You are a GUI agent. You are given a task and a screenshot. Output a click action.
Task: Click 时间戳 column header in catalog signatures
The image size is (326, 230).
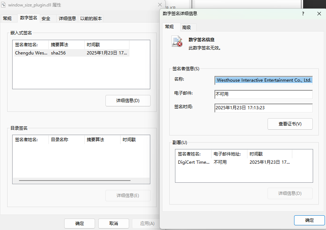pyautogui.click(x=135, y=140)
